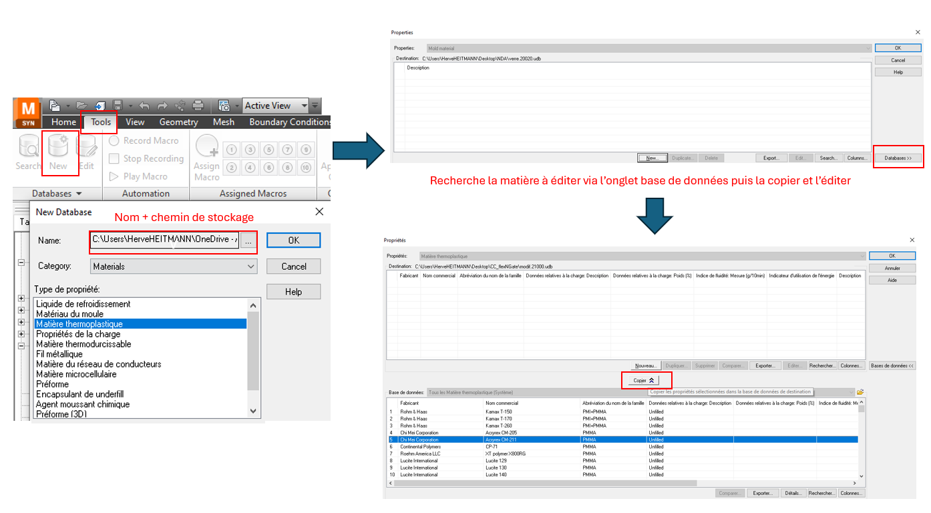Switch to the Tools ribbon tab
The image size is (931, 513).
point(101,122)
